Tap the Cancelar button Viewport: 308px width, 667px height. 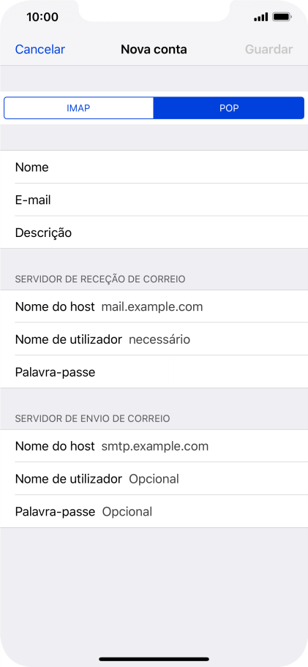40,49
